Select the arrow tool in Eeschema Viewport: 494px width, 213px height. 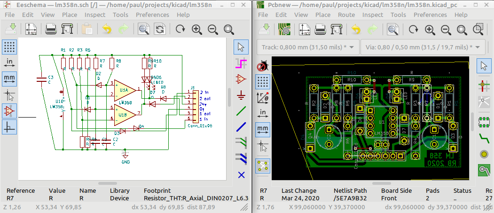pos(241,47)
